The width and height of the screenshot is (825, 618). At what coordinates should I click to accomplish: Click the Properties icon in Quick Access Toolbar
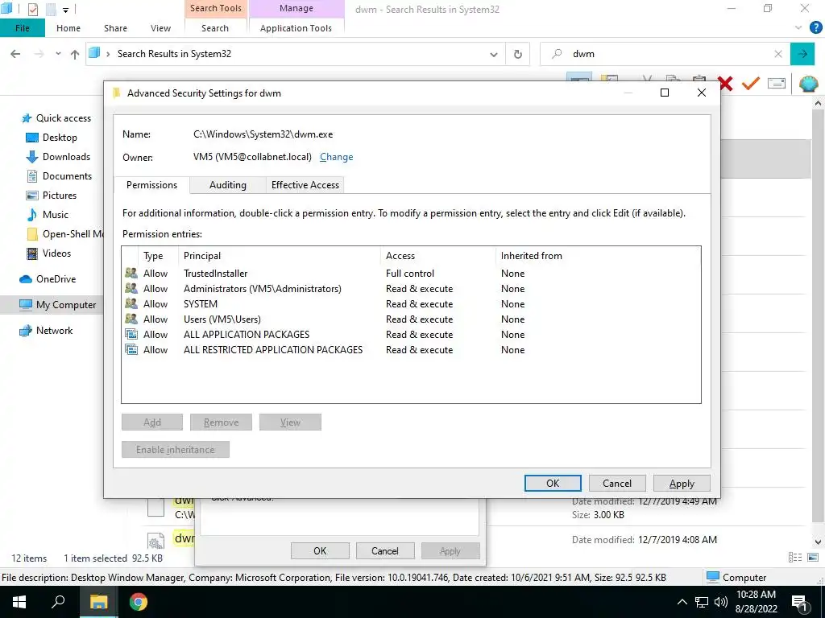pyautogui.click(x=32, y=9)
